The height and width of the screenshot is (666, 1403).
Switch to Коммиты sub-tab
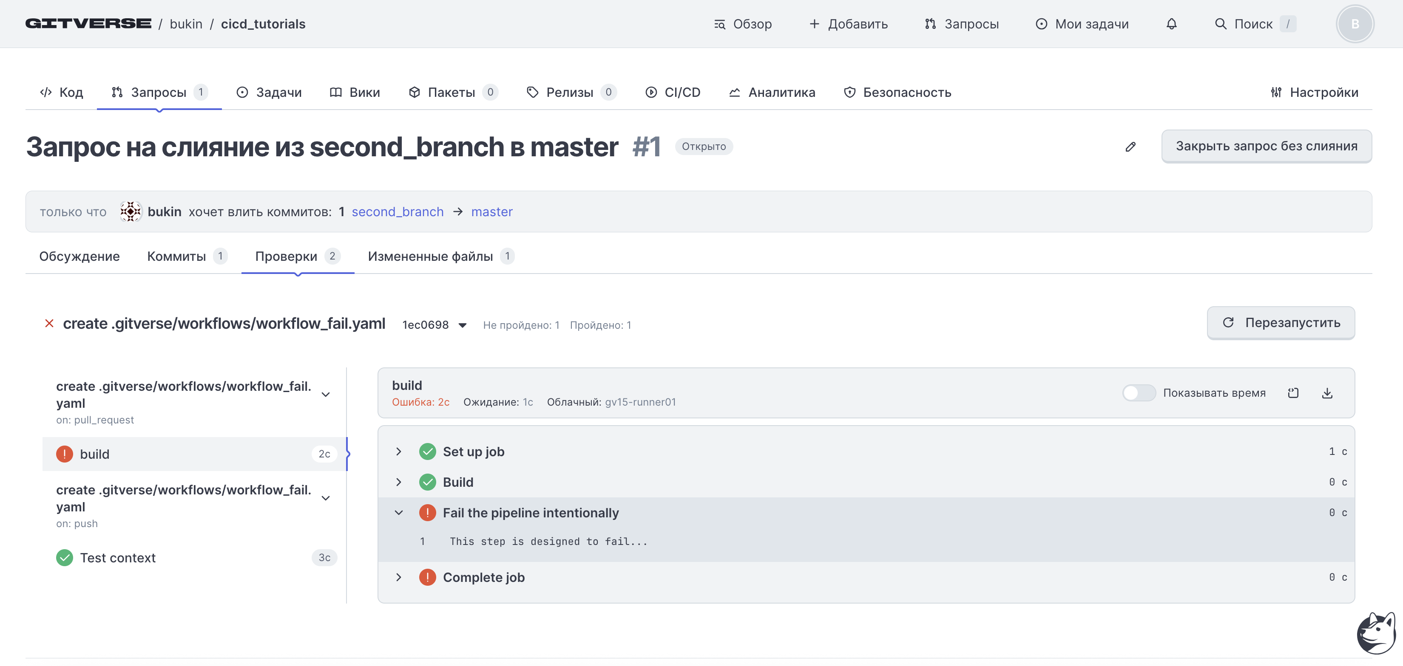click(187, 256)
